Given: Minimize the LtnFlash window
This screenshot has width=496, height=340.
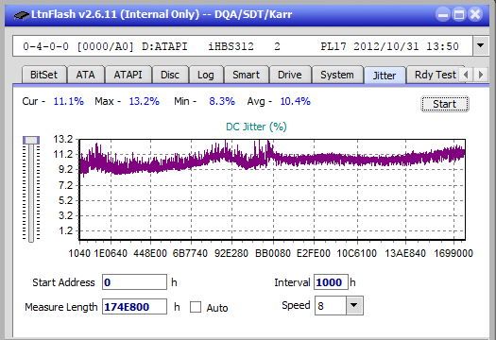Looking at the screenshot, I should point(443,14).
